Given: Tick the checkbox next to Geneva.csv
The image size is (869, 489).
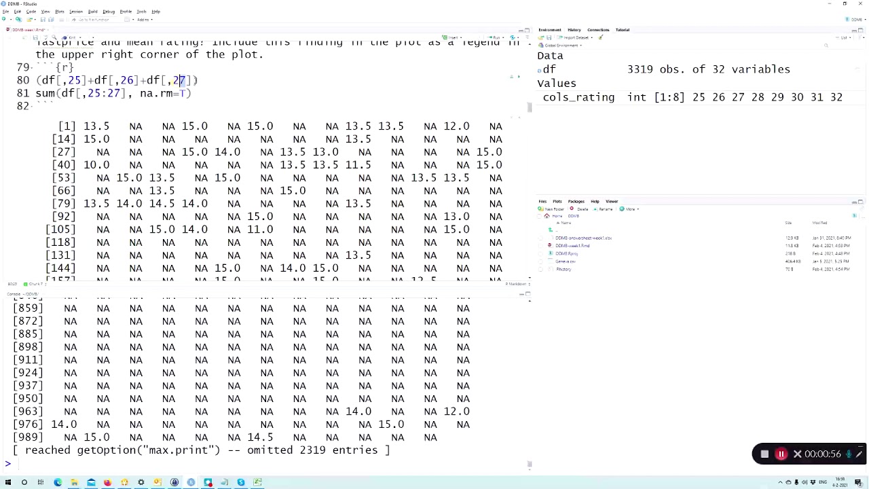Looking at the screenshot, I should tap(540, 261).
